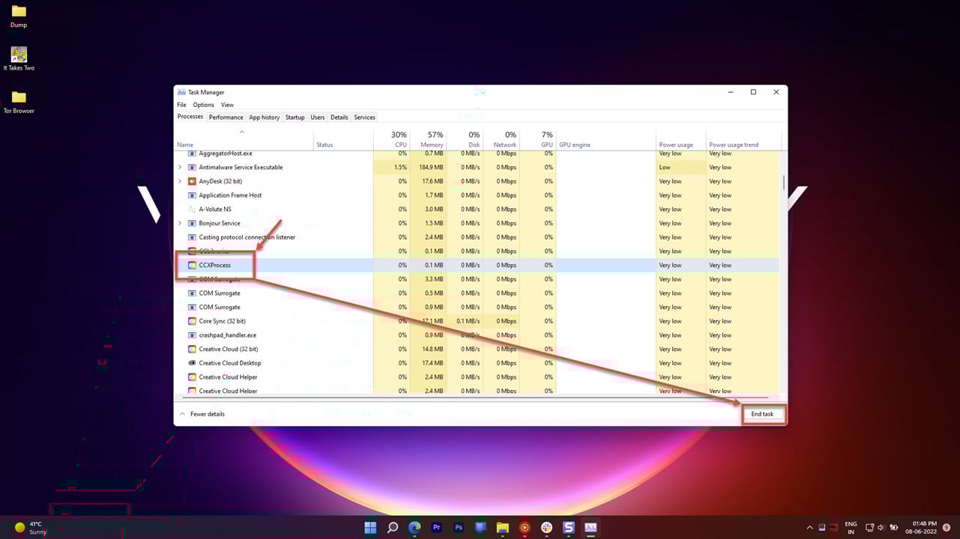Collapse Task Manager with Fewer details
Screen dimensions: 960x539
coord(202,414)
